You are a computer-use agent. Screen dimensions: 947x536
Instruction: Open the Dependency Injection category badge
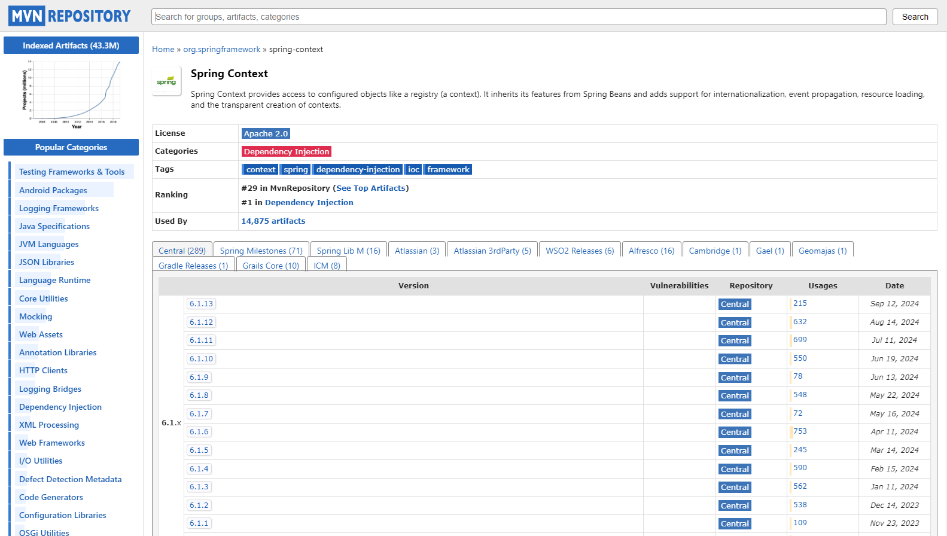pyautogui.click(x=287, y=152)
